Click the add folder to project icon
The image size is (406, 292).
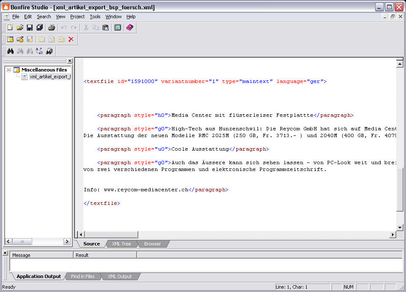tap(61, 39)
